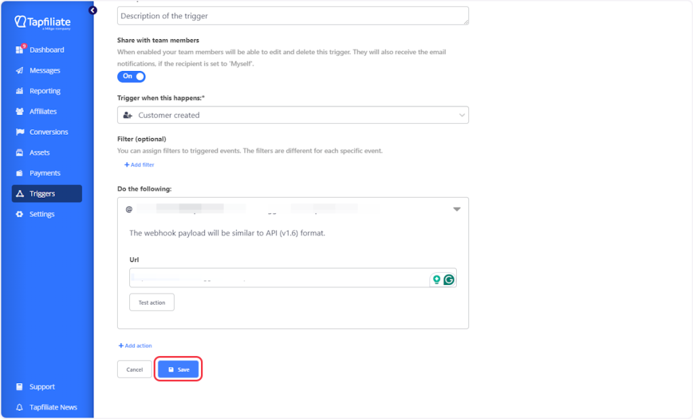Click the Dashboard icon with notification badge
The image size is (693, 419).
20,50
